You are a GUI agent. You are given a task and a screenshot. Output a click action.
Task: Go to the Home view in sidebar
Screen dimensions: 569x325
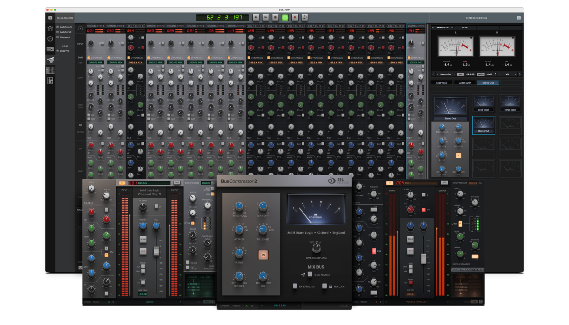[x=50, y=28]
